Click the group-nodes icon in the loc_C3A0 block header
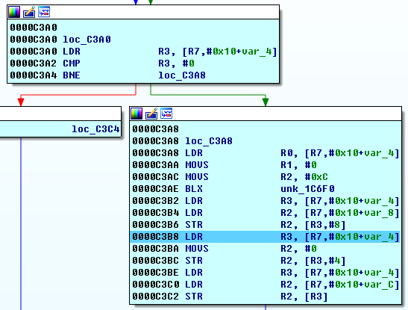The width and height of the screenshot is (408, 310). pos(44,12)
